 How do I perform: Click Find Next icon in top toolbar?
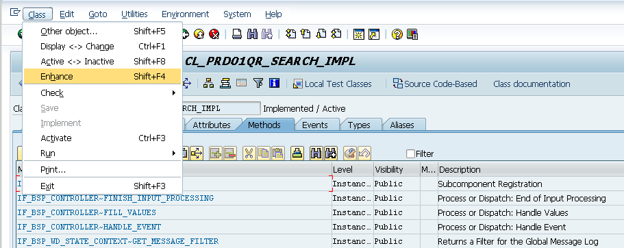click(267, 34)
